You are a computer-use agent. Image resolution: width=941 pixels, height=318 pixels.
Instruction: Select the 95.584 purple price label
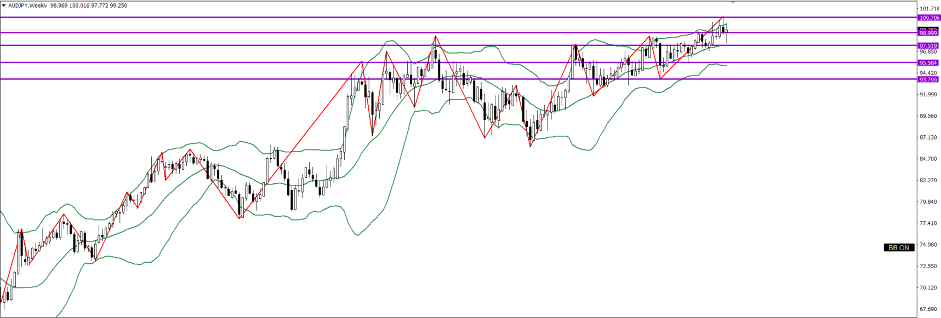pos(929,63)
